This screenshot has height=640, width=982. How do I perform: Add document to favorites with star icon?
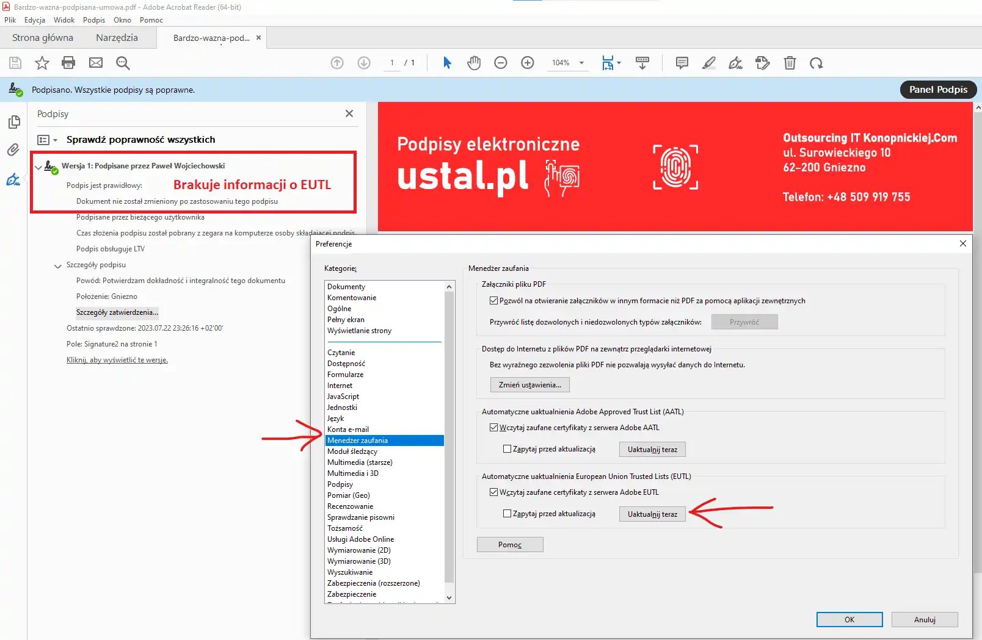click(x=42, y=63)
